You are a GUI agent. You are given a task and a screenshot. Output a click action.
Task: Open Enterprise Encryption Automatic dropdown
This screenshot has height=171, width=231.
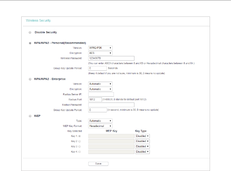[x=100, y=89]
